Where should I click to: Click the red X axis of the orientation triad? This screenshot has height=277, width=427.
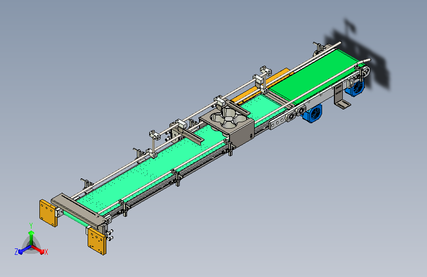38,249
